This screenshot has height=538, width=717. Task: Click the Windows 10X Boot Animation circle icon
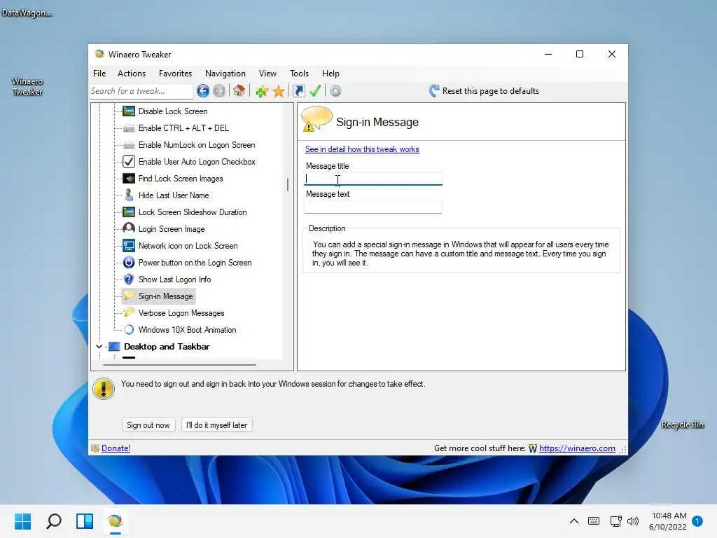[129, 330]
